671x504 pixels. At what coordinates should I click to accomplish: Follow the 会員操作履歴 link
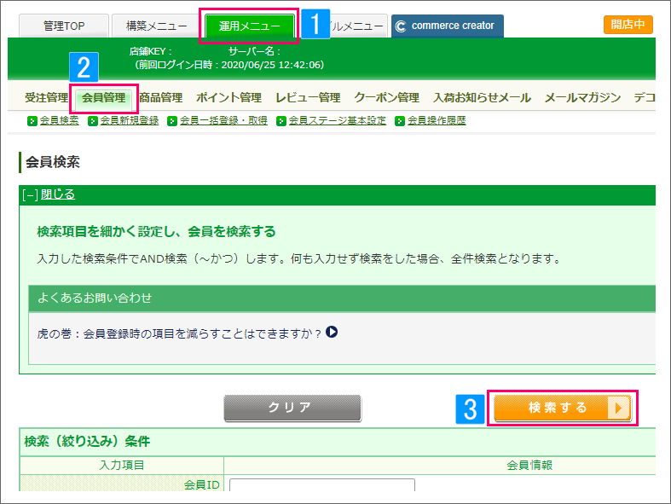(437, 121)
